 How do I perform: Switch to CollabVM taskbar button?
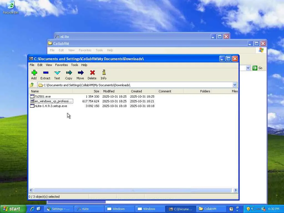pos(211,209)
